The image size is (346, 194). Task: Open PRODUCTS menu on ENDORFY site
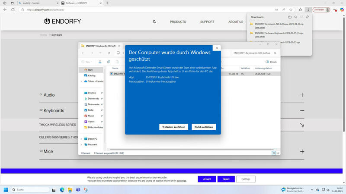(178, 22)
